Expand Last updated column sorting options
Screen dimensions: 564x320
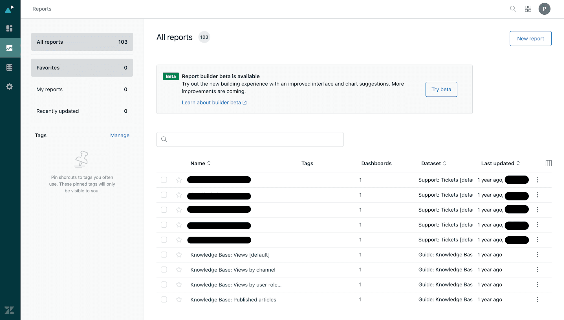pos(518,163)
